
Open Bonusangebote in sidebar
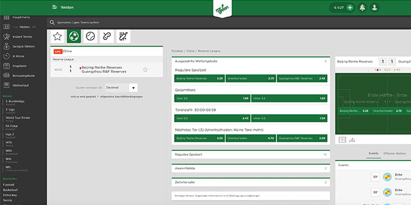23,76
